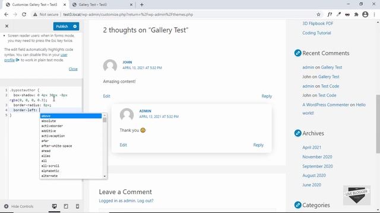380x213 pixels.
Task: Close the Customize: Gallery Test tab
Action: [65, 5]
